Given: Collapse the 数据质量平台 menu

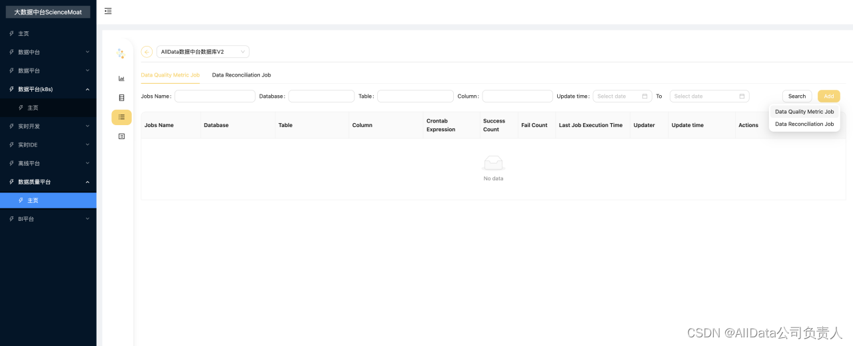Looking at the screenshot, I should coord(48,182).
